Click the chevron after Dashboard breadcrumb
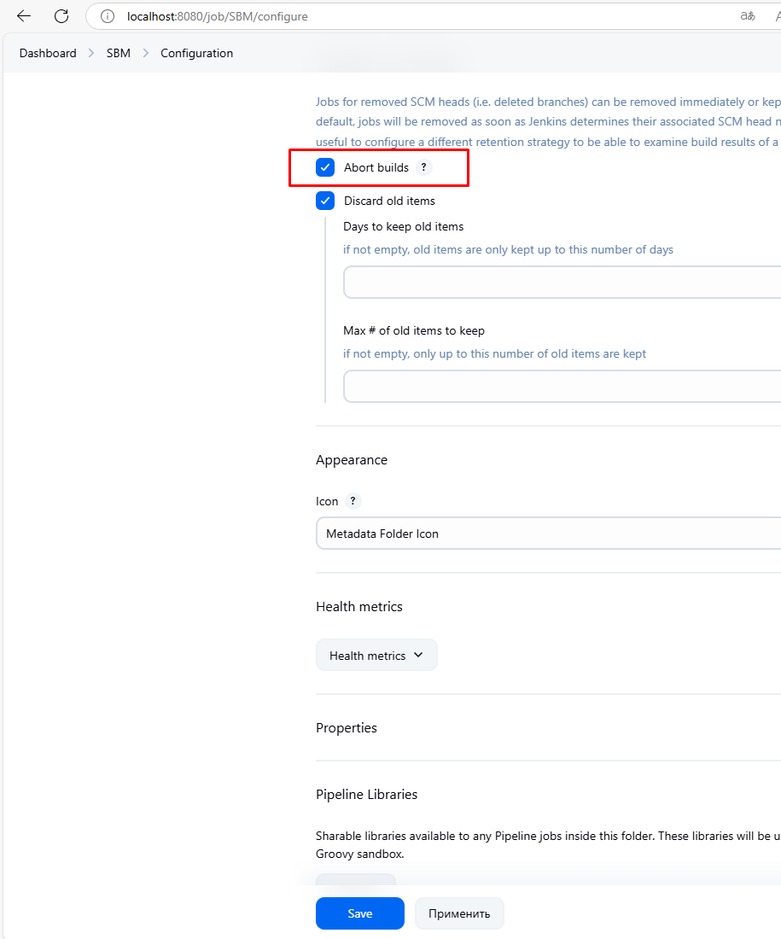 [x=91, y=53]
